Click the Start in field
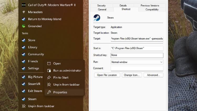The height and width of the screenshot is (111, 197). [137, 48]
